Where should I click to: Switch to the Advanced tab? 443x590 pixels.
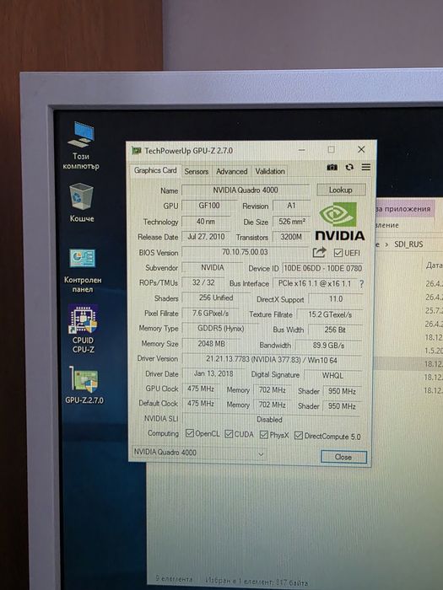click(x=232, y=171)
